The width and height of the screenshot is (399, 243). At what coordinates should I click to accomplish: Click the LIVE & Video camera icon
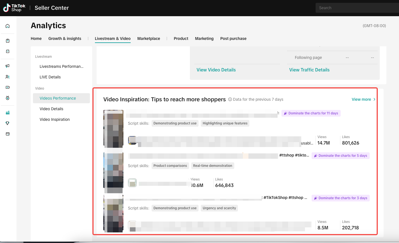tap(8, 87)
